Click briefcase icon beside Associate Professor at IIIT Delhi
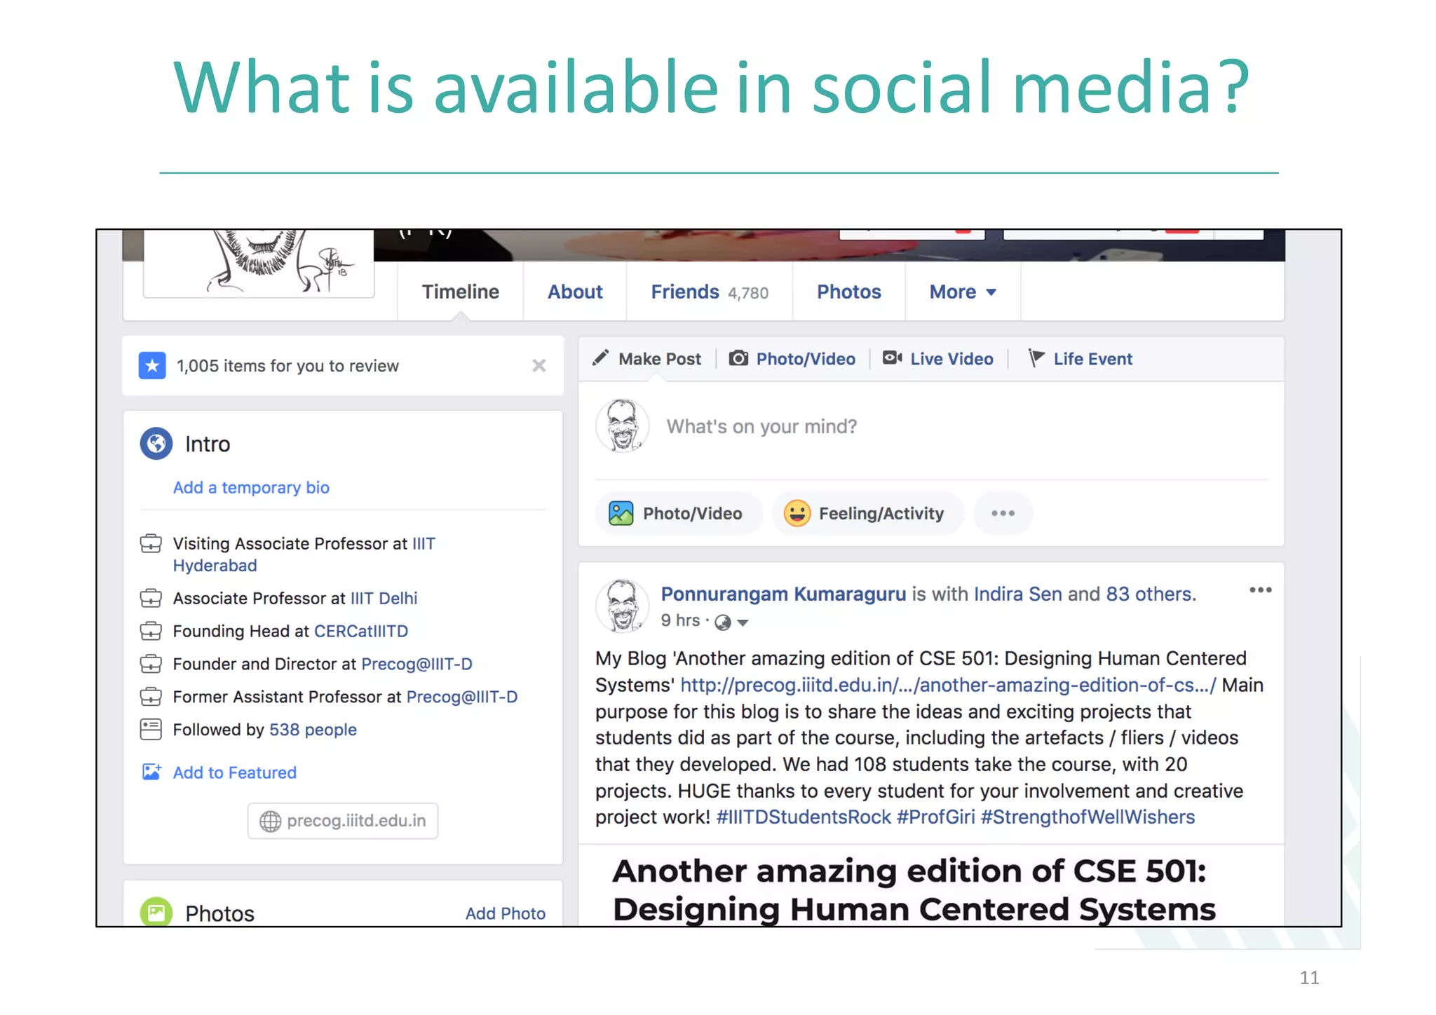Viewport: 1436px width, 1015px height. coord(151,598)
